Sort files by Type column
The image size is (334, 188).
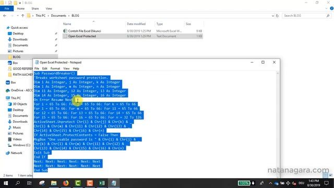[x=160, y=24]
